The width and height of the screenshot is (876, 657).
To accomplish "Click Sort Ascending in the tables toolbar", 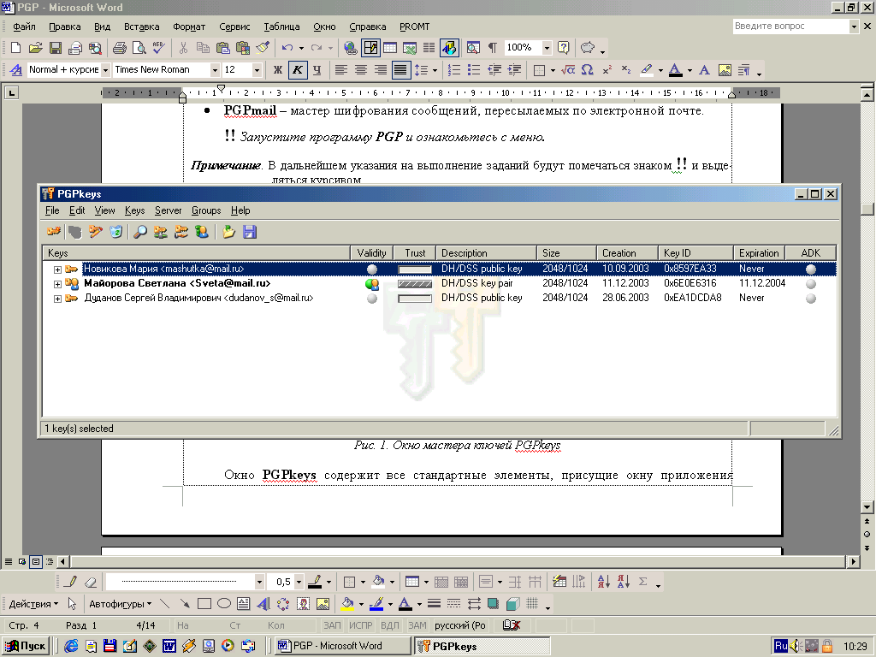I will [604, 582].
